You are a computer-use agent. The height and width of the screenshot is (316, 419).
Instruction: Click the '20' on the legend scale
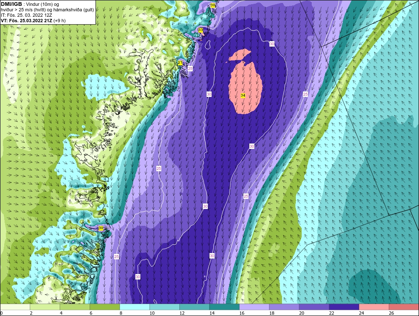click(301, 313)
